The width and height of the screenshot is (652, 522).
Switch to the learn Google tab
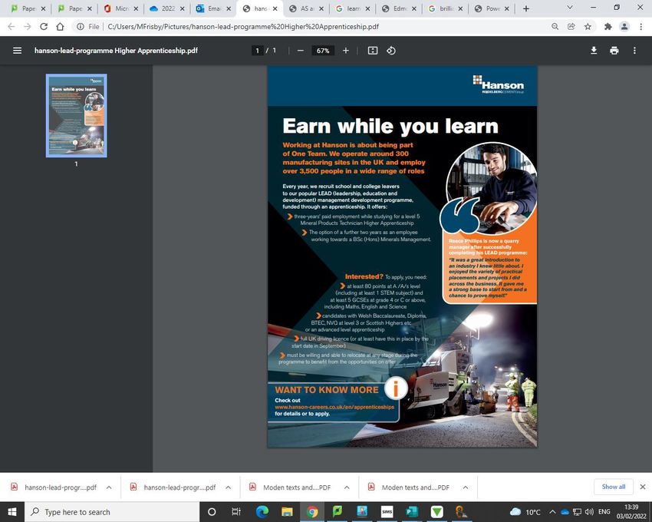coord(353,8)
